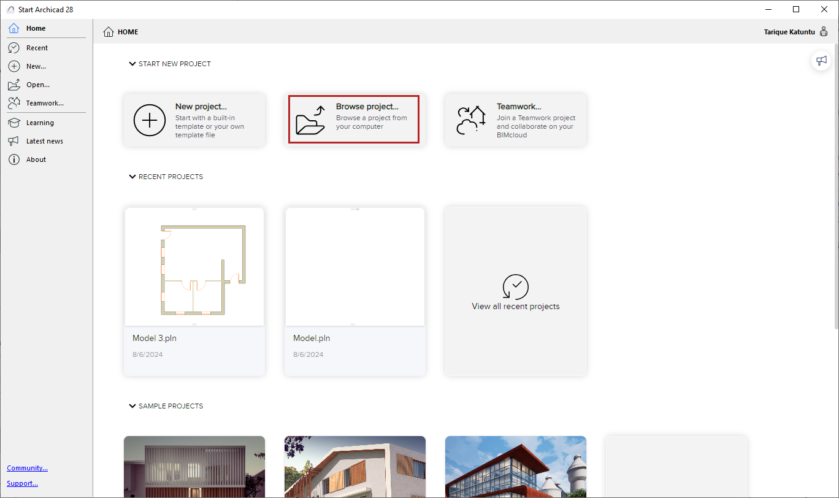Viewport: 839px width, 498px height.
Task: Click the Archicad logo in title bar
Action: tap(10, 9)
